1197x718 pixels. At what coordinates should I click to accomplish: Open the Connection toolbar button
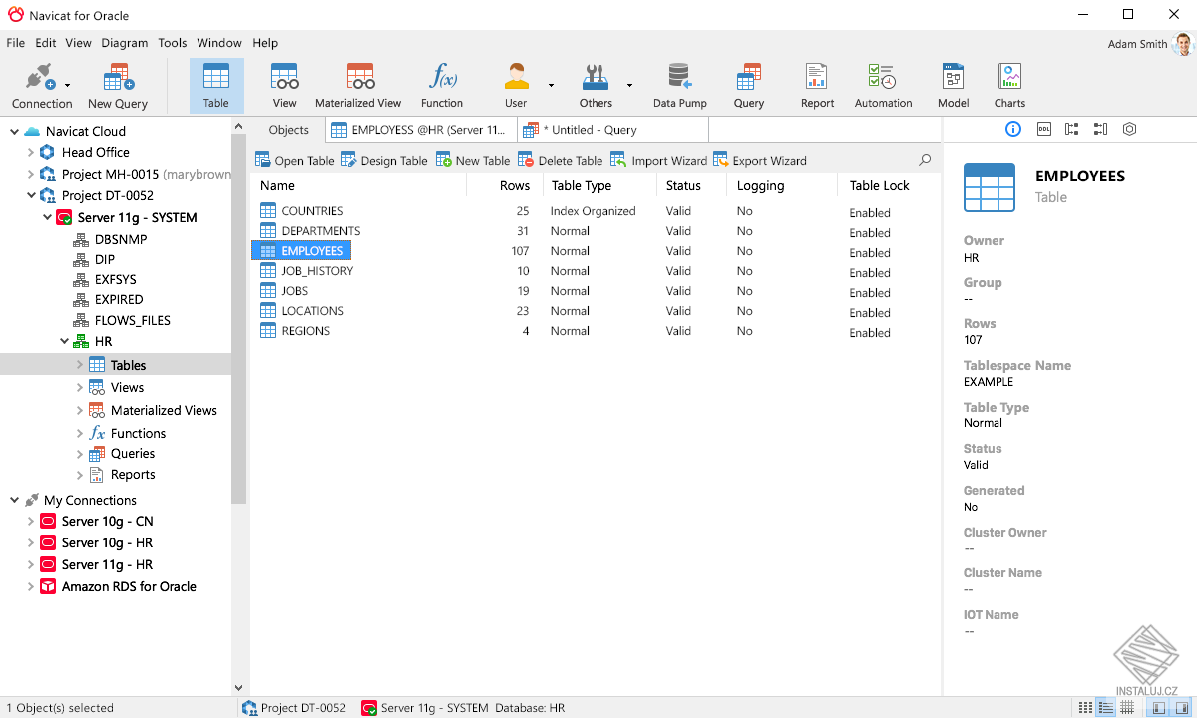coord(41,85)
